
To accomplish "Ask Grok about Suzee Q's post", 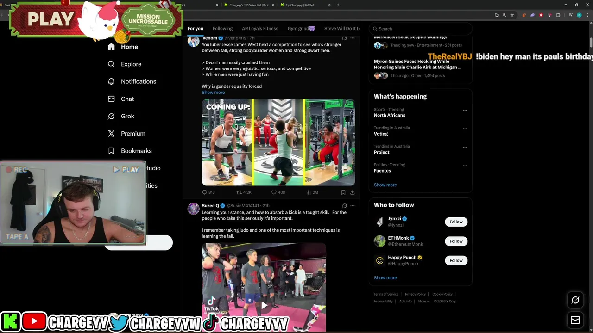I will [344, 206].
